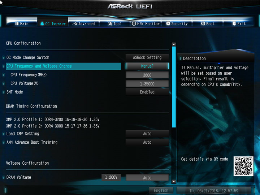Viewport: 260px width, 195px height.
Task: Click 'Get details via QR code' text
Action: [x=204, y=159]
